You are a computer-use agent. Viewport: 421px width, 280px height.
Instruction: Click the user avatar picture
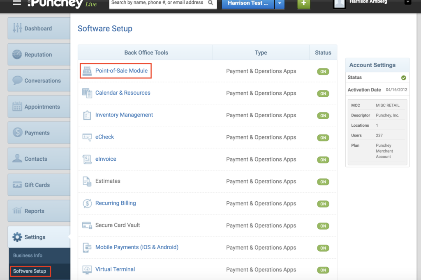coord(339,4)
